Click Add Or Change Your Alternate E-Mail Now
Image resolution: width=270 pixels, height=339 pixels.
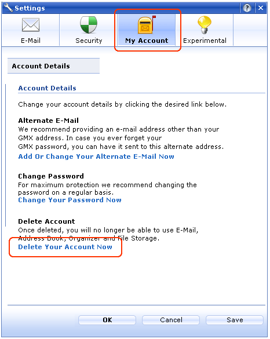tap(96, 156)
